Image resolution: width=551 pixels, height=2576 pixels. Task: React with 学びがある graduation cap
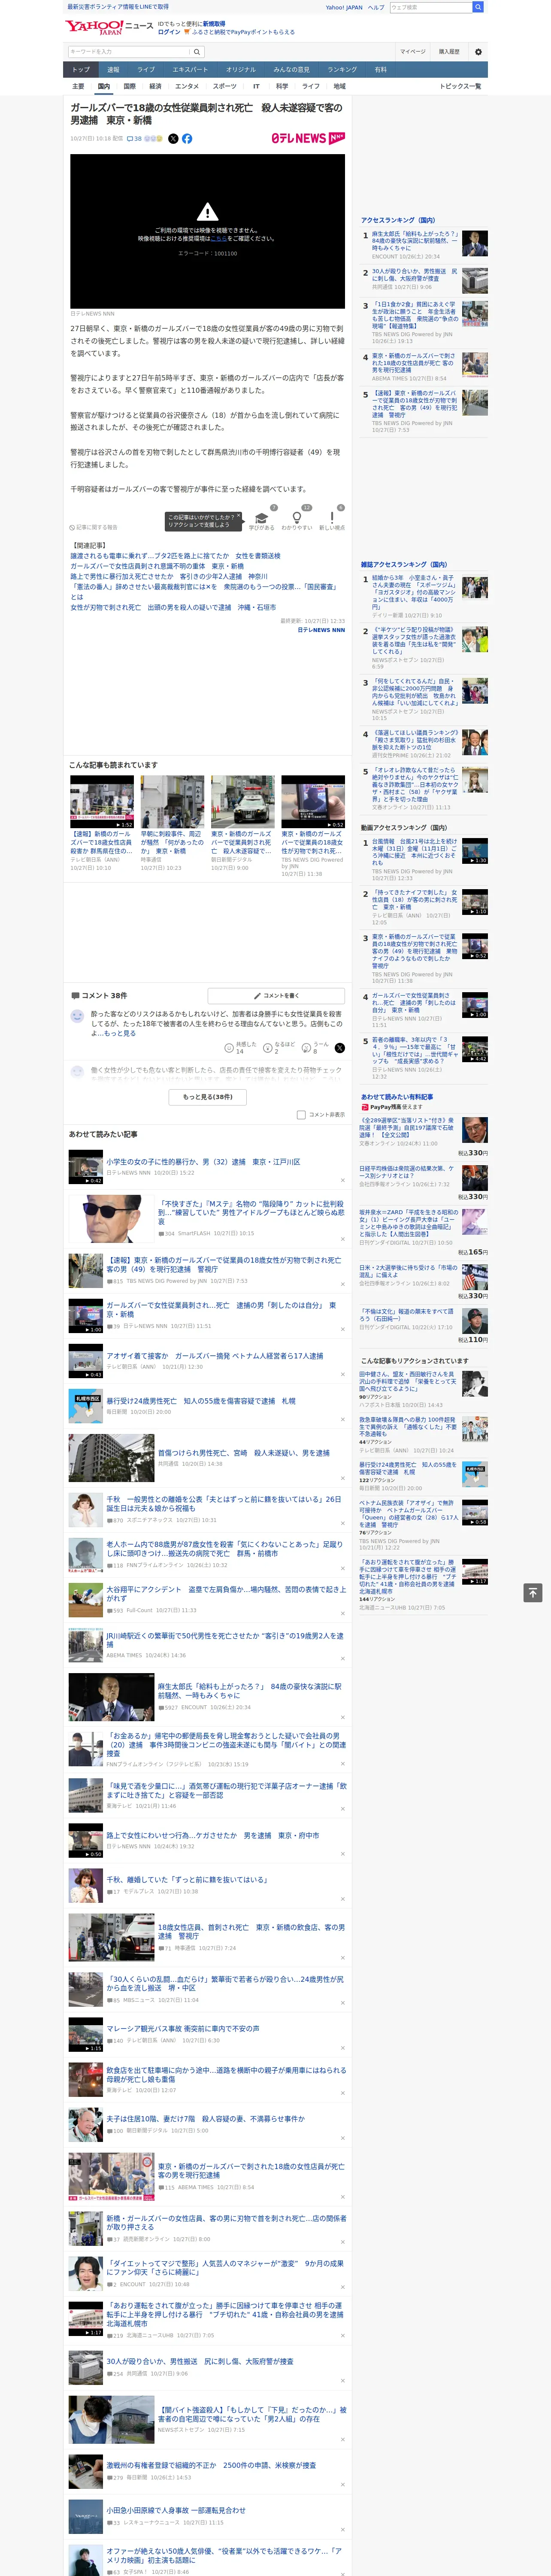(x=262, y=518)
